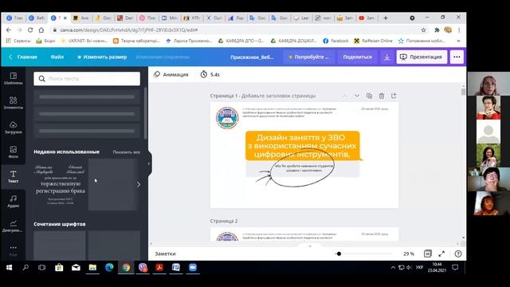Image resolution: width=510 pixels, height=287 pixels.
Task: Open the Audio (Аудио) sidebar panel
Action: tap(13, 201)
